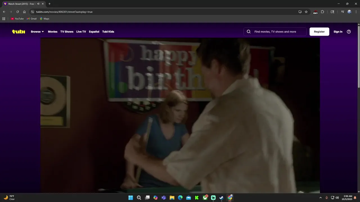Open the media controls icon
Screen dimensions: 360x202
tap(342, 12)
